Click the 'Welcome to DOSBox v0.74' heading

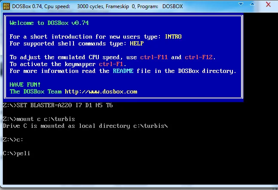[x=49, y=23]
